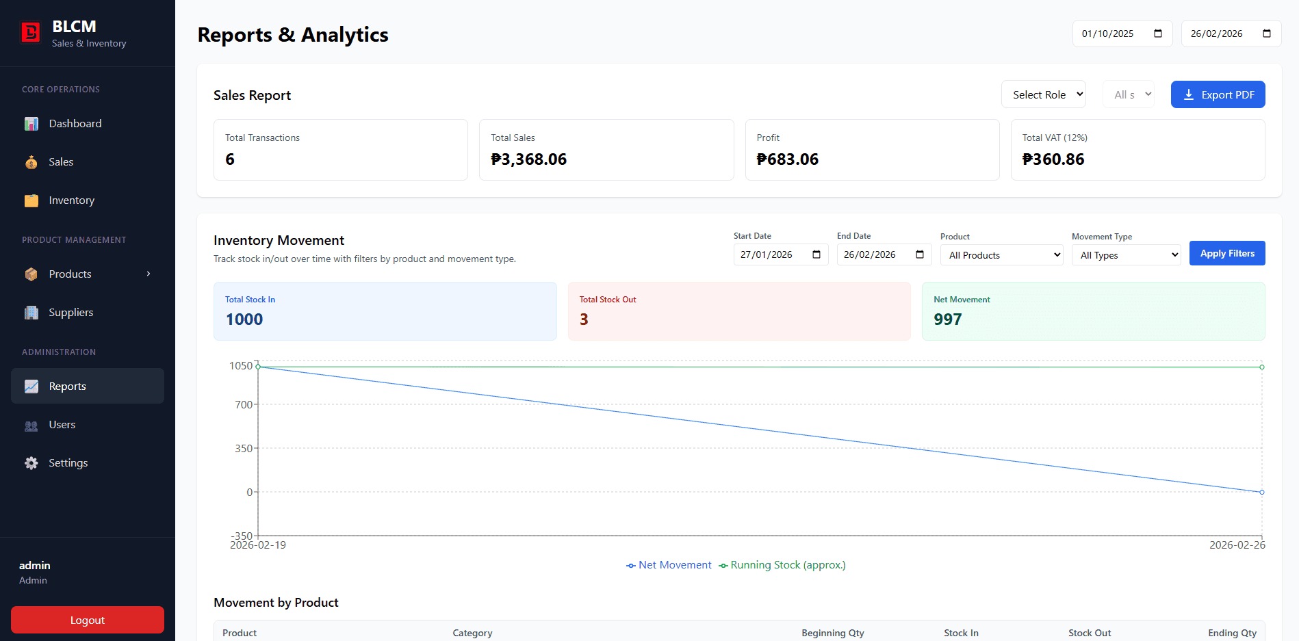Viewport: 1299px width, 641px height.
Task: Click the Apply Filters button
Action: (1226, 253)
